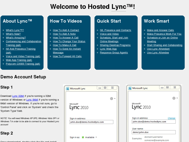The height and width of the screenshot is (142, 189).
Task: Click sign-in address field in right Lync window
Action: pos(154,122)
